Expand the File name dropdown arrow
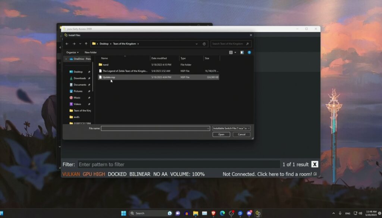The height and width of the screenshot is (218, 382). 208,128
